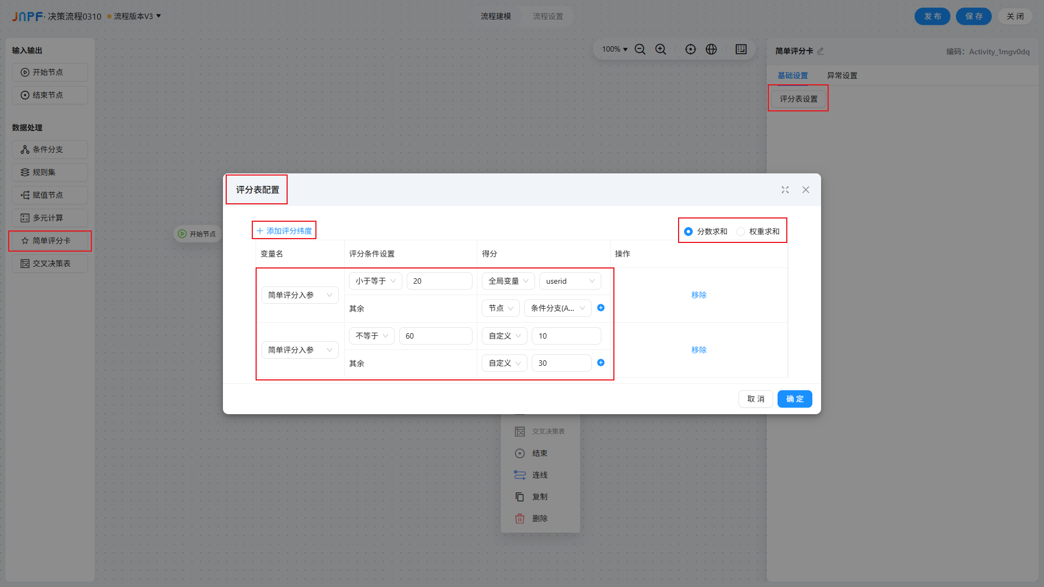The width and height of the screenshot is (1044, 587).
Task: Click blue plus icon beside 条件分支 dropdown
Action: pos(601,308)
